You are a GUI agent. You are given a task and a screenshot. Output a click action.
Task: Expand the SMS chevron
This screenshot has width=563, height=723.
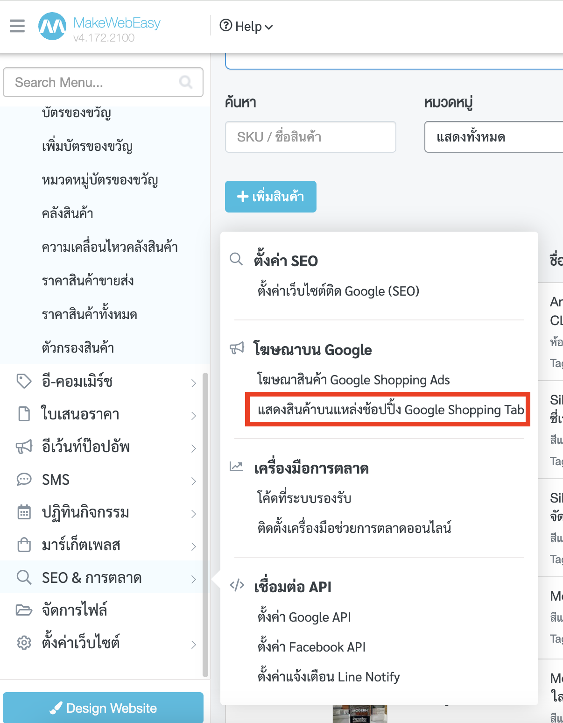194,481
